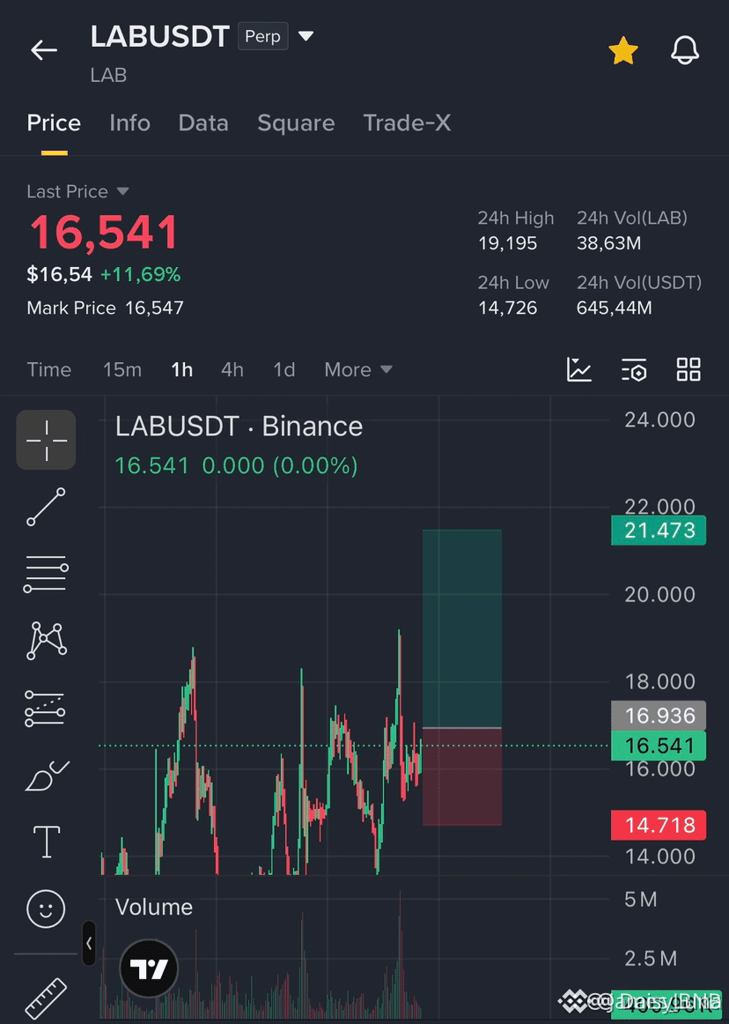Open the Trade-X tab
The height and width of the screenshot is (1024, 729).
click(x=407, y=122)
